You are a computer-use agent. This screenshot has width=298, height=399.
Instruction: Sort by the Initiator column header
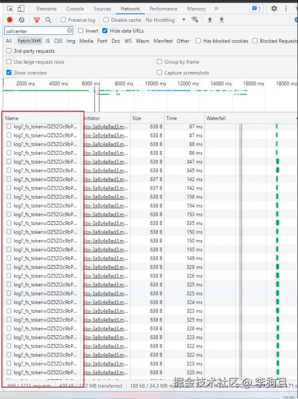(x=106, y=118)
